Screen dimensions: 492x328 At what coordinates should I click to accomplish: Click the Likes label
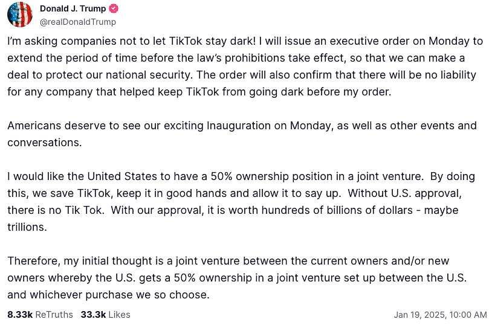(119, 315)
